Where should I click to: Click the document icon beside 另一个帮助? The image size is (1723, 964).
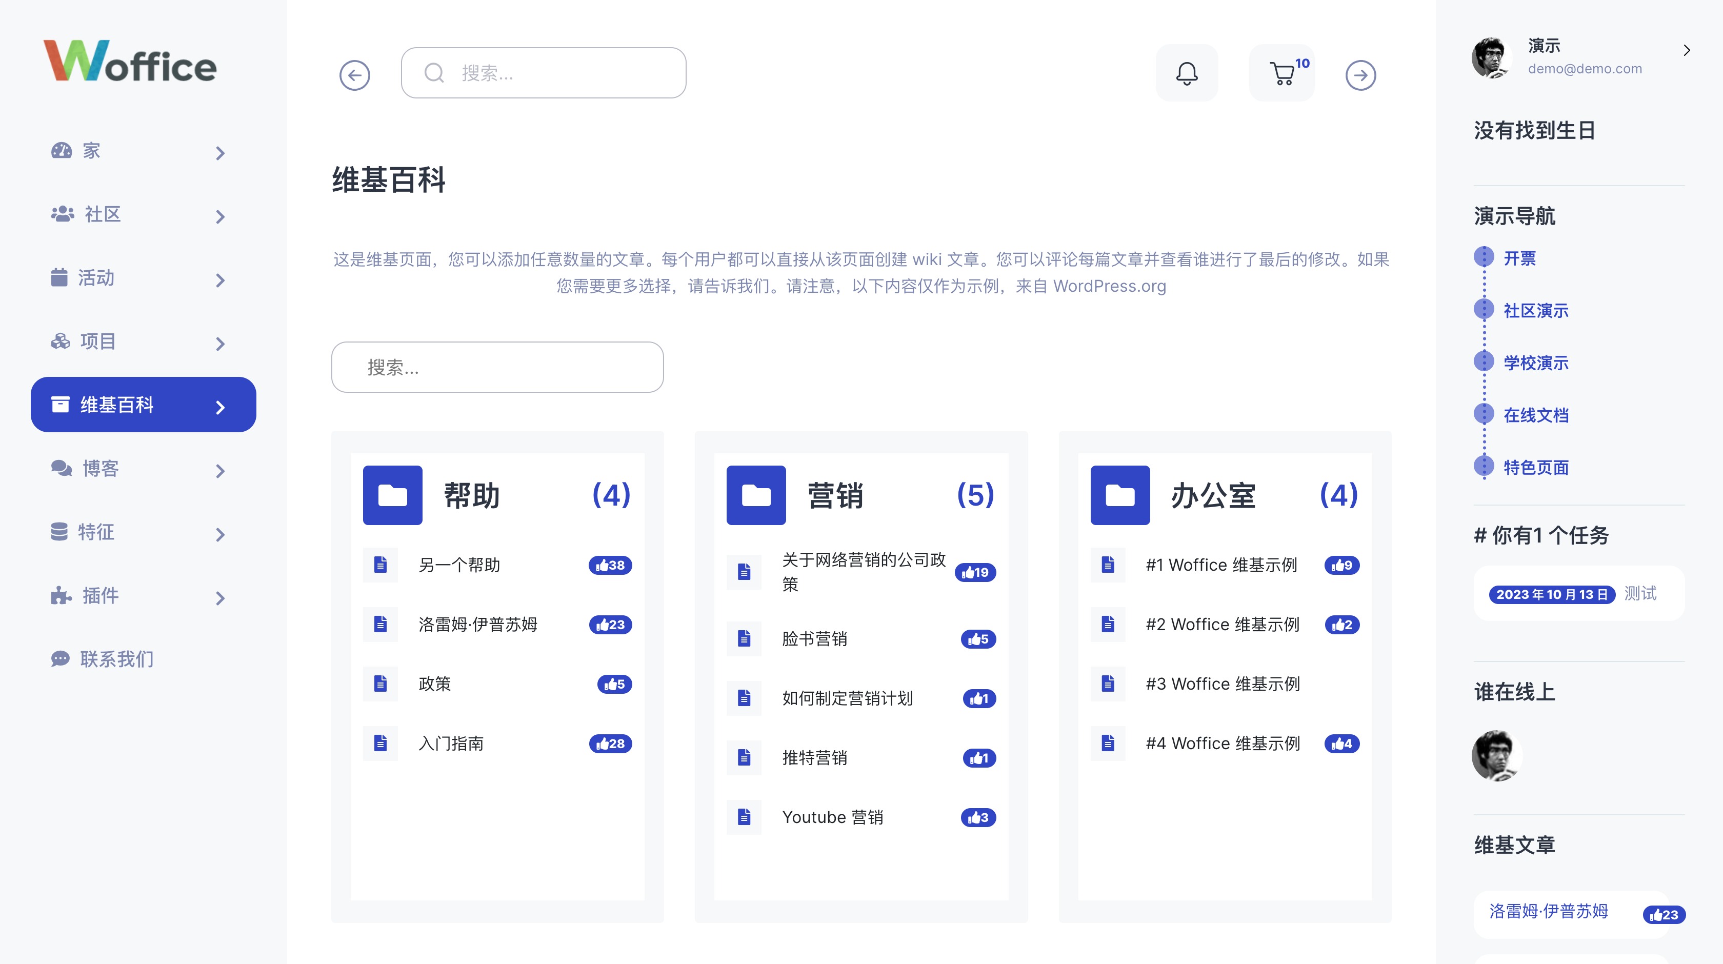coord(380,565)
